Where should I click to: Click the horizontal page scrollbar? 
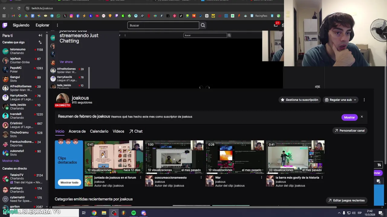tap(194, 207)
